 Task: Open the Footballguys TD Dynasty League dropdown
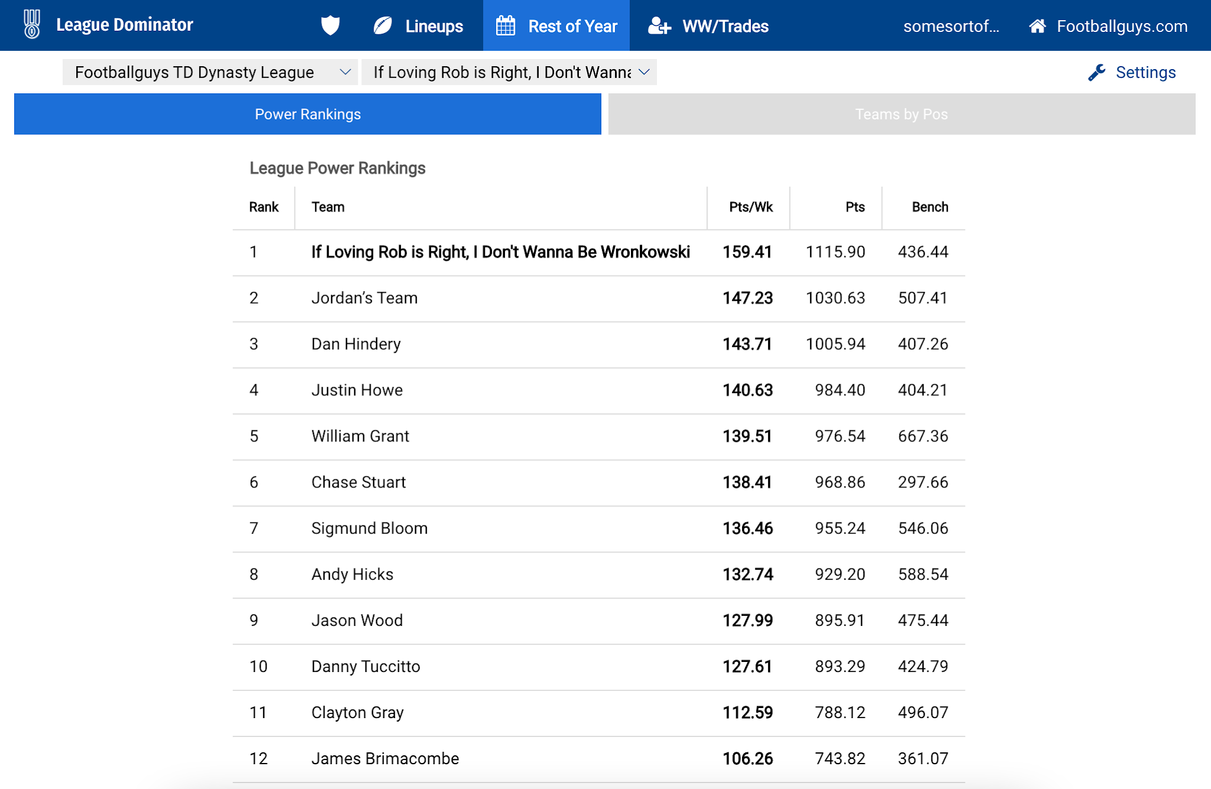tap(210, 72)
